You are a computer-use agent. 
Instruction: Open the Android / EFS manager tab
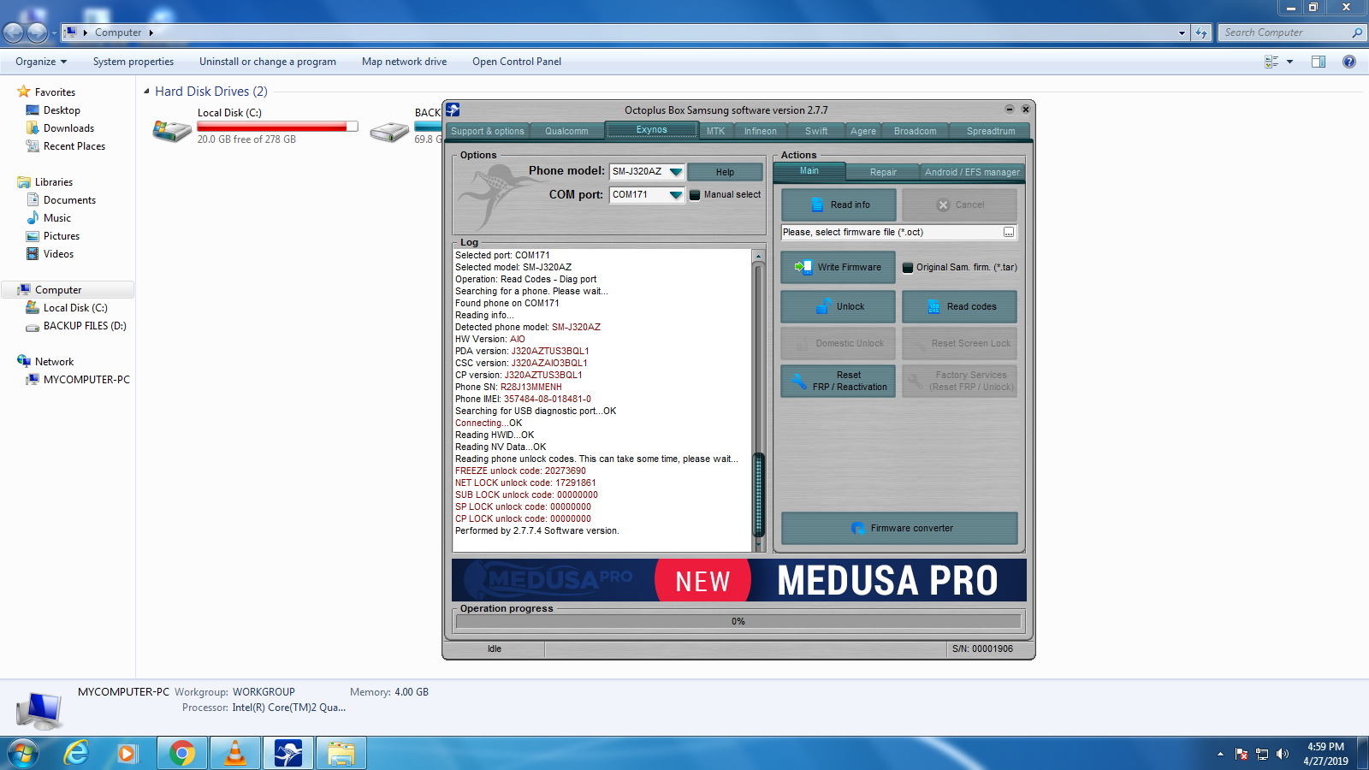(x=972, y=172)
